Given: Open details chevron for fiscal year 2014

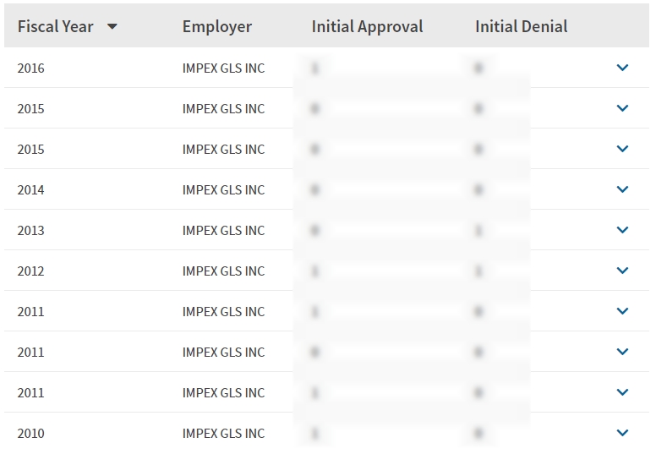Looking at the screenshot, I should coord(623,189).
